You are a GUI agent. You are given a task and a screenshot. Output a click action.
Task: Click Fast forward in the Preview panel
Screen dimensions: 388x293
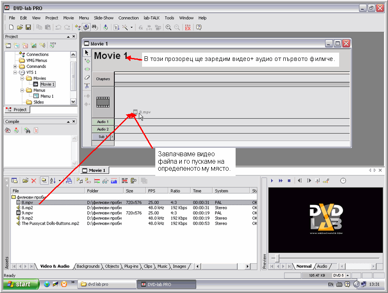click(x=280, y=181)
